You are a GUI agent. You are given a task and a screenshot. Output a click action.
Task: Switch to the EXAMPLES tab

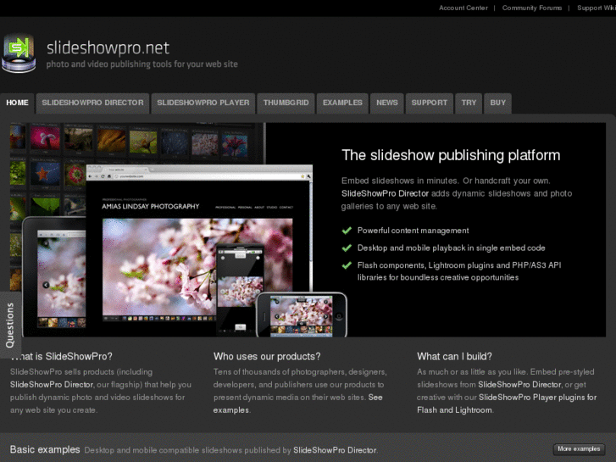[342, 103]
